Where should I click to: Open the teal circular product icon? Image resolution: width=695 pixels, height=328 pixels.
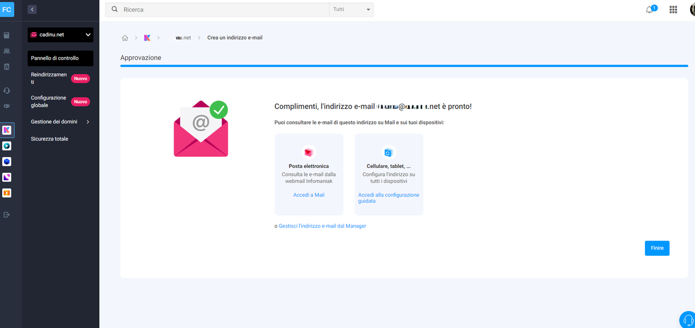point(7,146)
